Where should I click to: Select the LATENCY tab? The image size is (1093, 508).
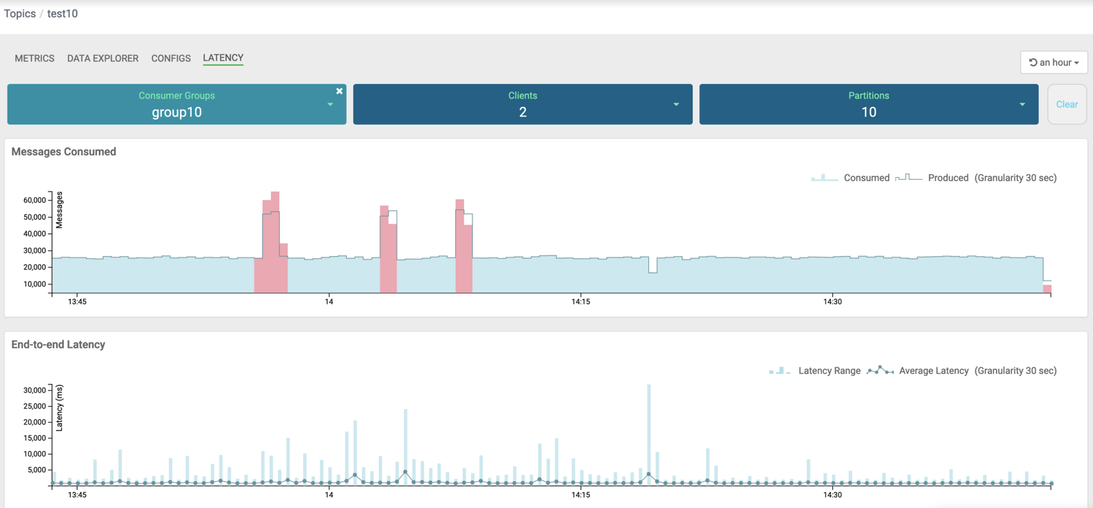tap(223, 58)
